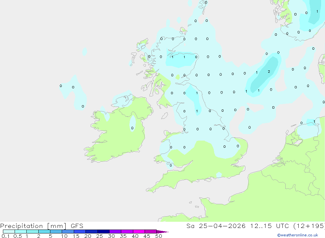Choose the 25 to 30 mm navy swatch
325x238 pixels.
point(103,232)
